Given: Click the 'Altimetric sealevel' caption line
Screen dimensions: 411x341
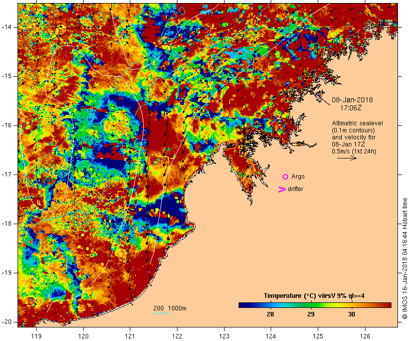Looking at the screenshot, I should click(357, 123).
